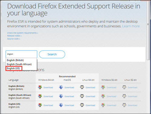Image resolution: width=151 pixels, height=114 pixels.
Task: Click the macOS column header
Action: click(x=67, y=80)
